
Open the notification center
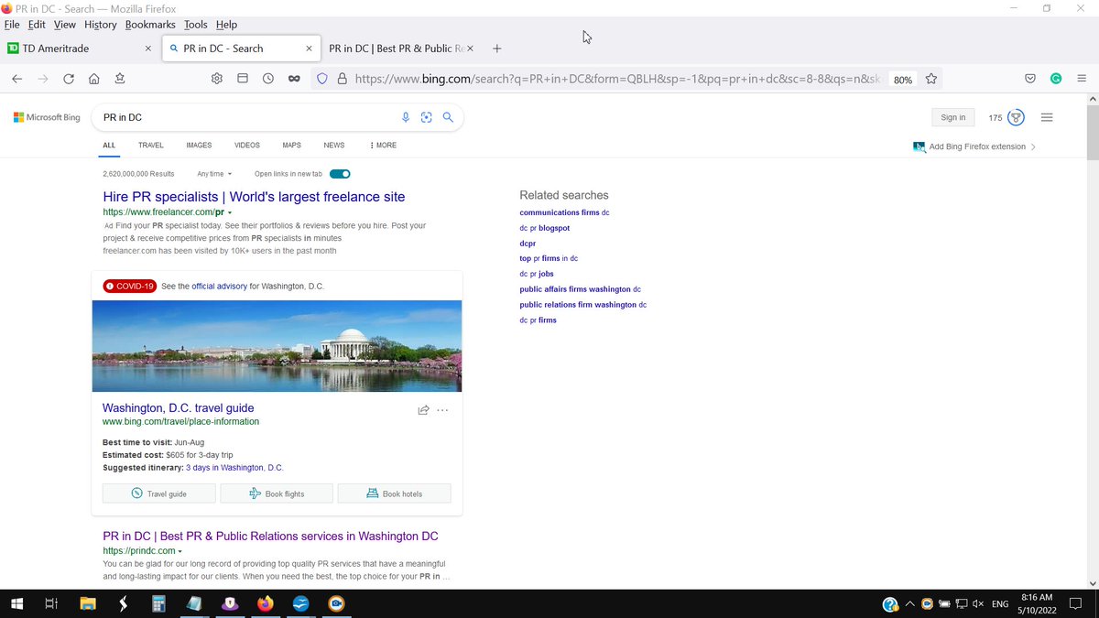coord(1076,604)
